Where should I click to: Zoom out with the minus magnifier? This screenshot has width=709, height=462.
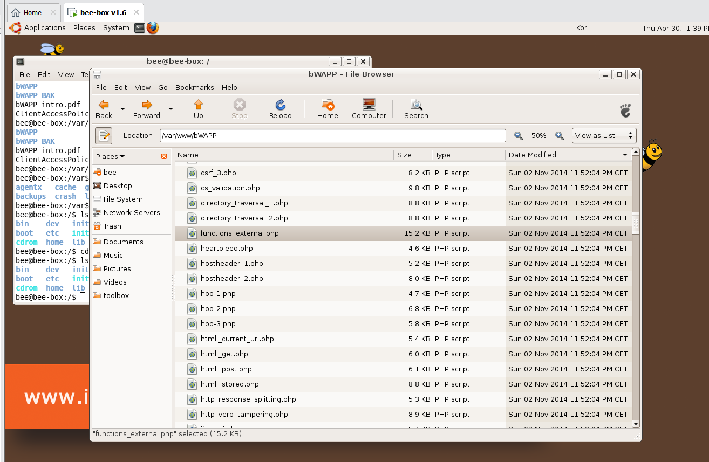click(x=519, y=136)
